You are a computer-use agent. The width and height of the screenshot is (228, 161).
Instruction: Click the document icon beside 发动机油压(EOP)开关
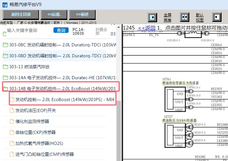click(x=12, y=110)
